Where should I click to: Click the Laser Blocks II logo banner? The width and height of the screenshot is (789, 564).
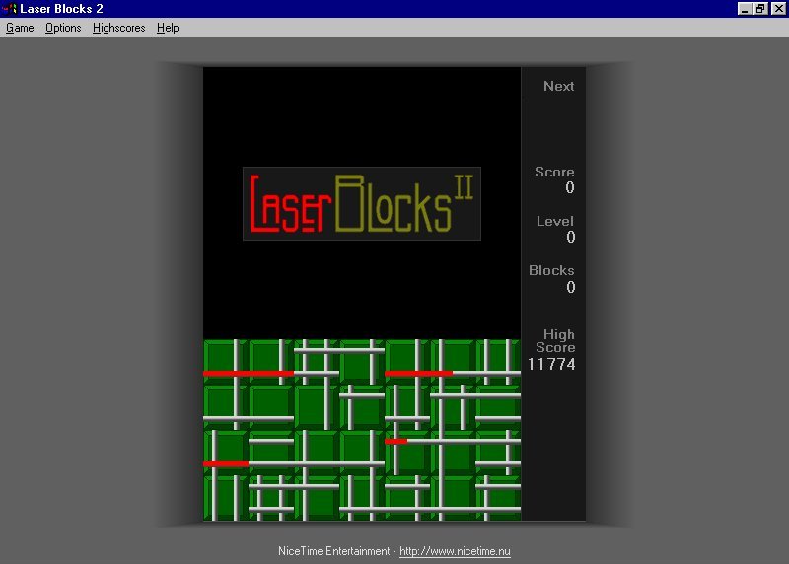(x=362, y=203)
